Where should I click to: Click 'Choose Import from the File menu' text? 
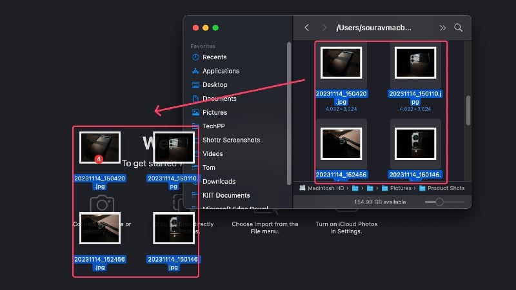[265, 227]
